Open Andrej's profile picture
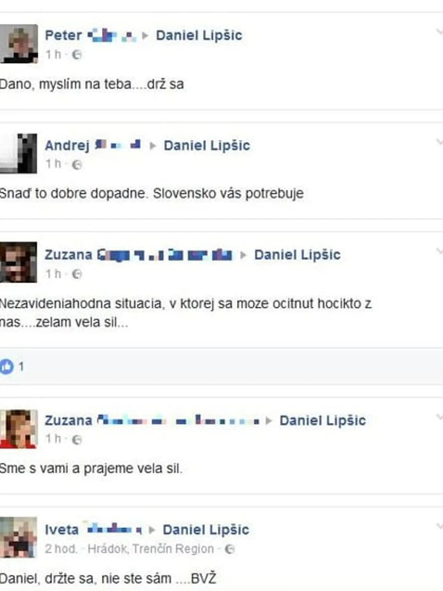This screenshot has height=591, width=443. coord(19,153)
